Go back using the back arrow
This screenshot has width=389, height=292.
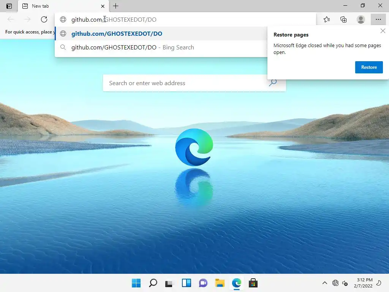(x=11, y=19)
